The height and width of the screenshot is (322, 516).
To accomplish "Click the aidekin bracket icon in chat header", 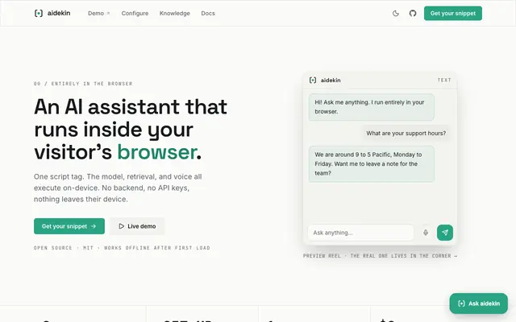I will 313,80.
